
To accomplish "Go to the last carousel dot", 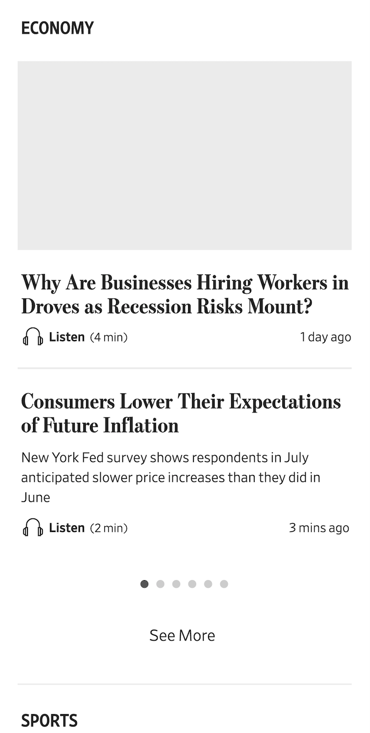I will click(224, 584).
